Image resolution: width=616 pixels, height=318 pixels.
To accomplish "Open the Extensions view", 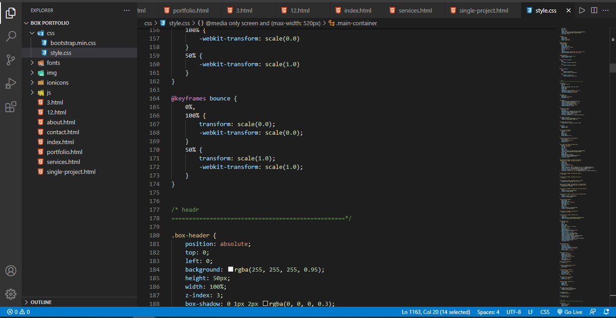I will tap(10, 107).
